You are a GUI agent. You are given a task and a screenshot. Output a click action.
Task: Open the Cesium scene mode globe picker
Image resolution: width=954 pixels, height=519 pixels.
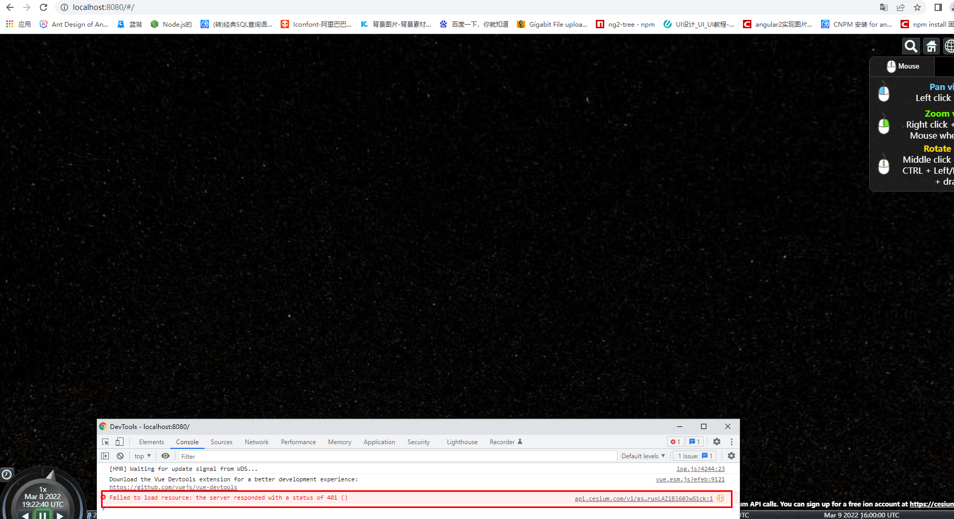[949, 46]
